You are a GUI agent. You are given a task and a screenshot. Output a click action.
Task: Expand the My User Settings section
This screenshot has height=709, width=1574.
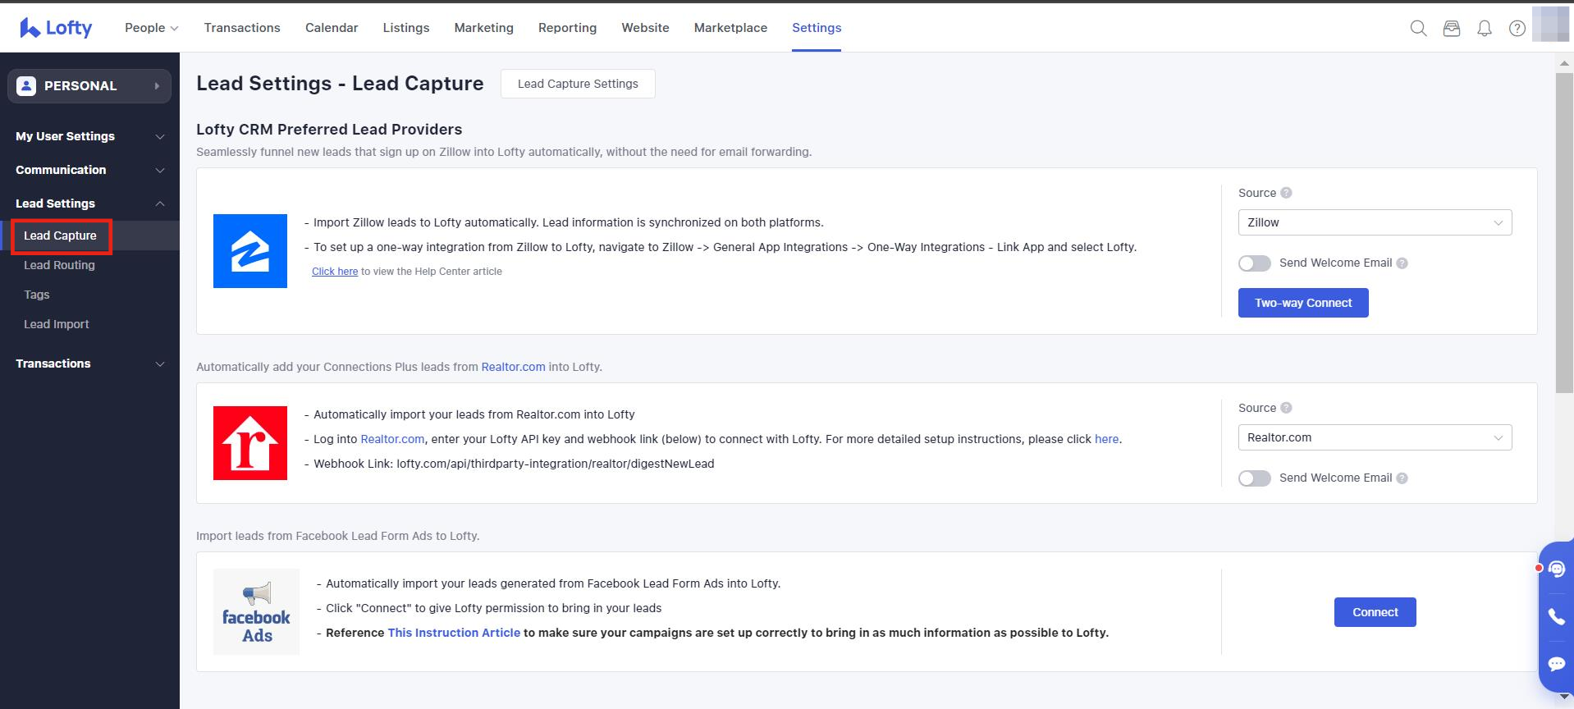click(x=89, y=136)
